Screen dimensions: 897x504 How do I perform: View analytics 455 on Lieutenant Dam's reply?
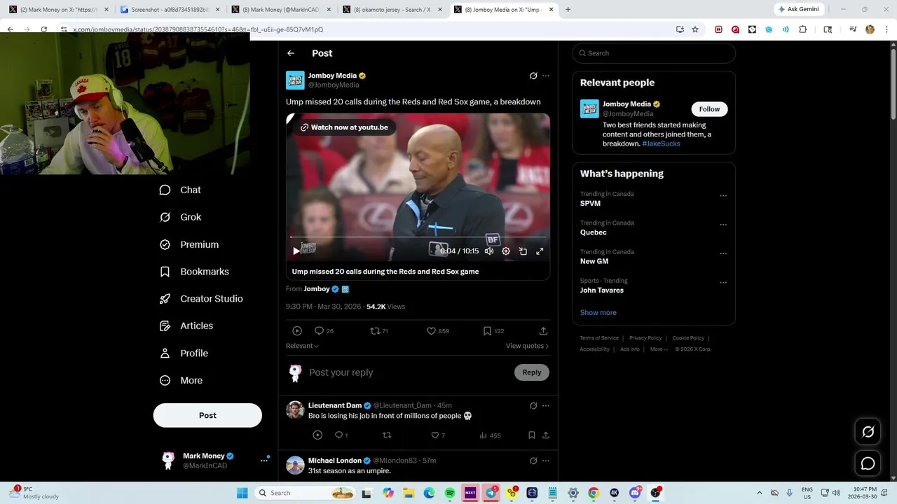(490, 435)
